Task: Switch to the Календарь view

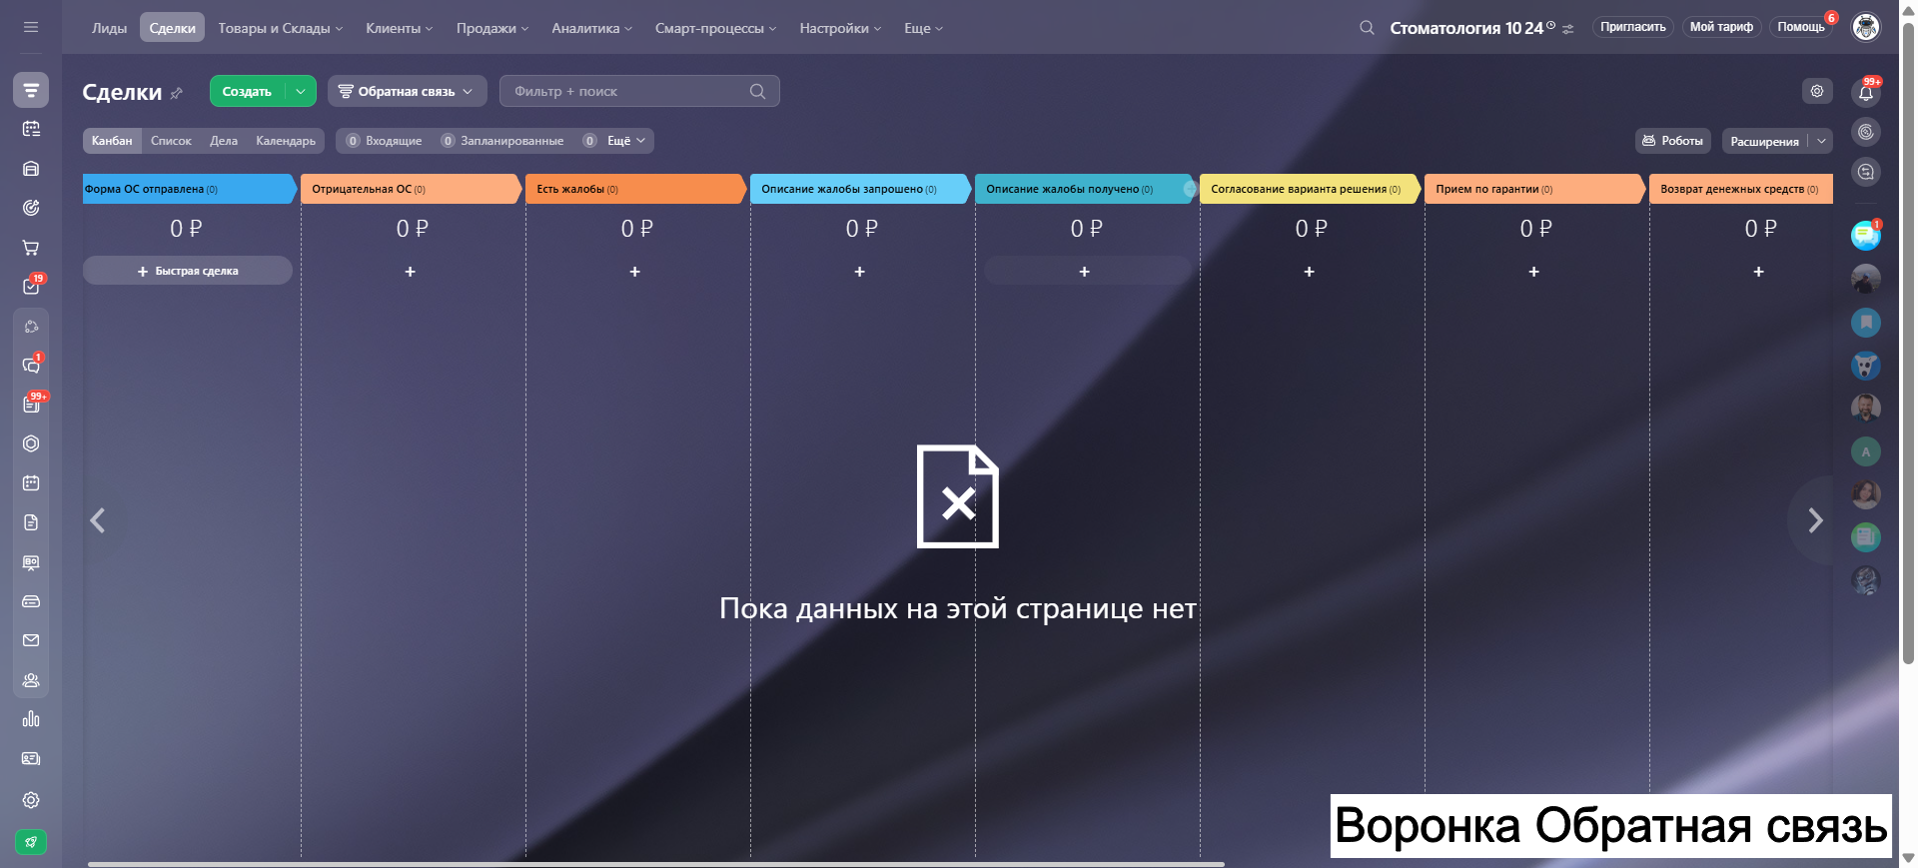Action: point(286,141)
